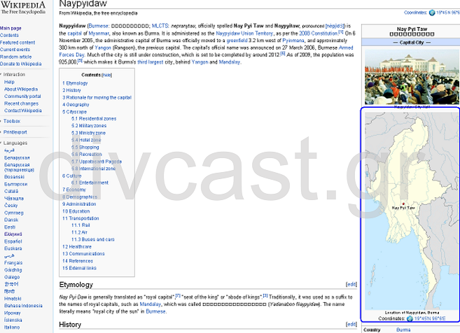Image resolution: width=460 pixels, height=333 pixels.
Task: Jump to 11 Transportation section
Action: click(81, 218)
